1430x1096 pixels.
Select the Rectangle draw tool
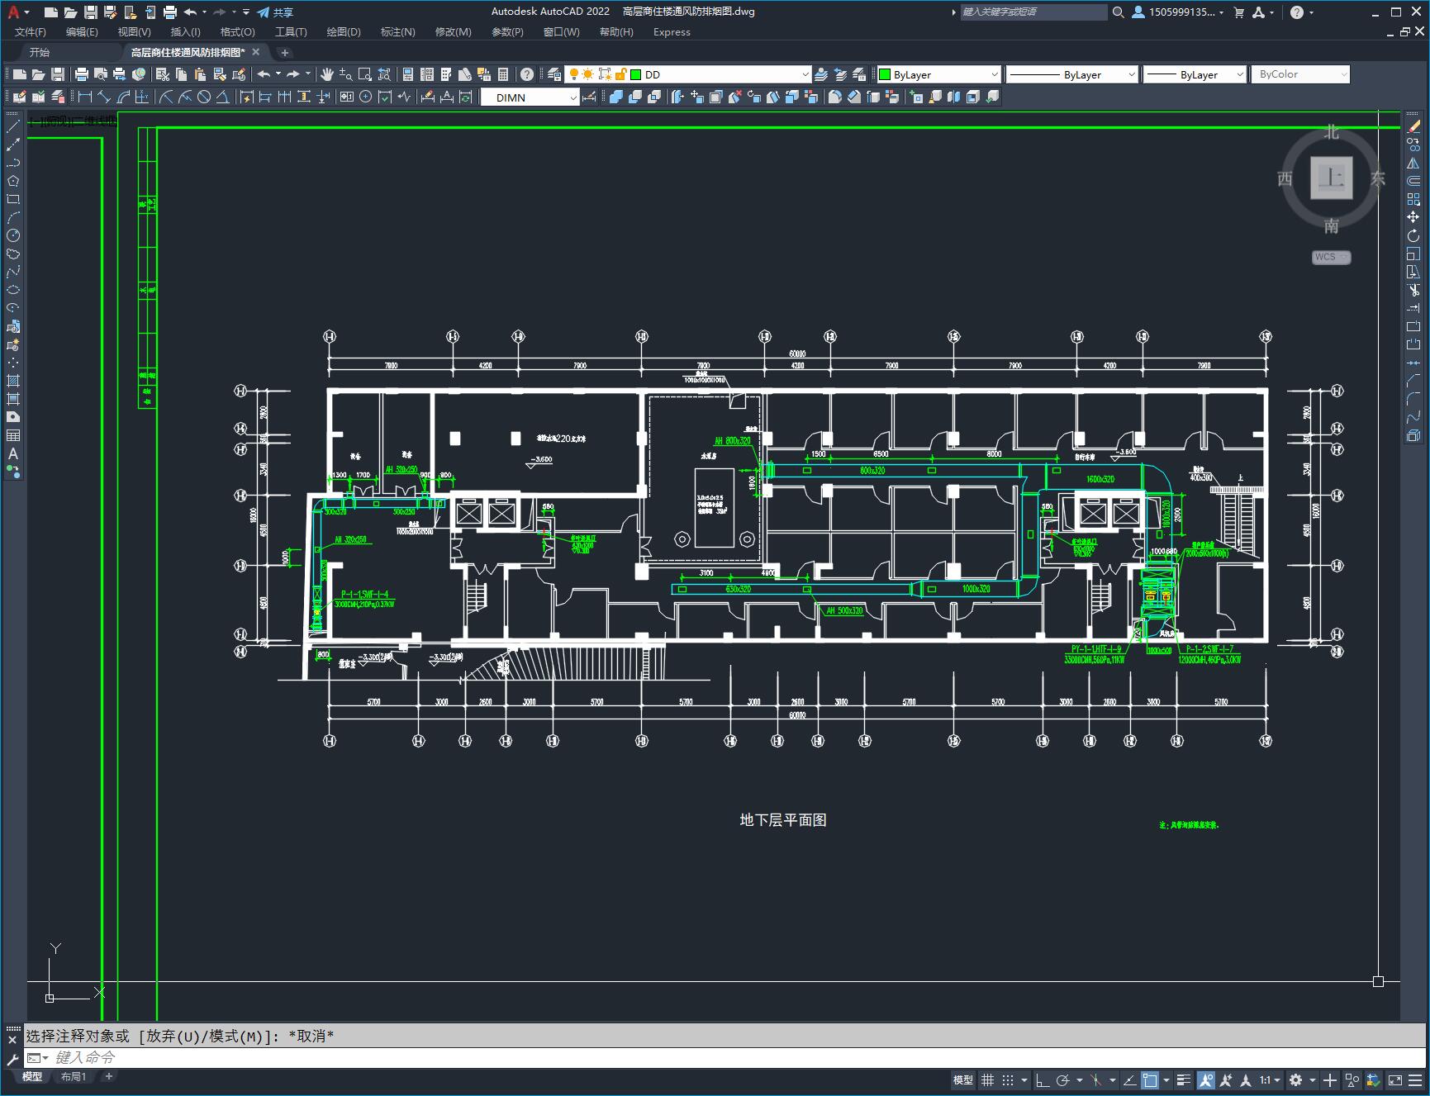coord(13,199)
